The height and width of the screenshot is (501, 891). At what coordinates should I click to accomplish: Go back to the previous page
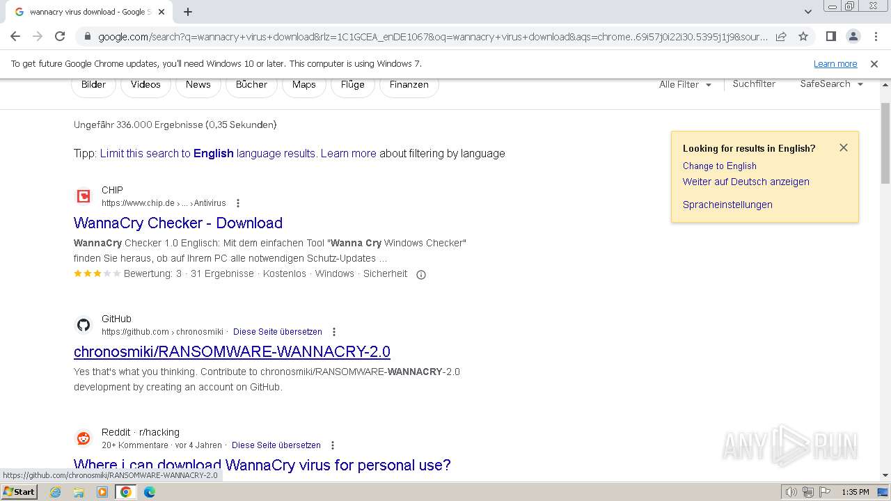(15, 36)
